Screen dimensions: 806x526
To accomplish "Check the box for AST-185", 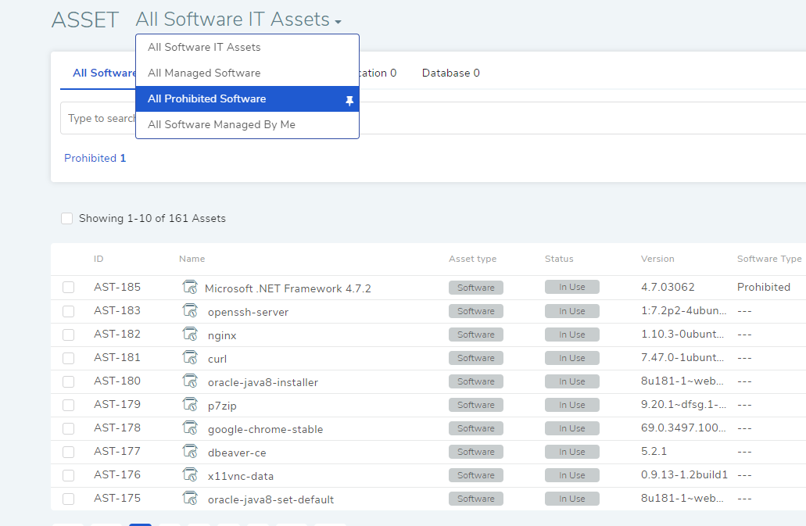I will (x=68, y=287).
